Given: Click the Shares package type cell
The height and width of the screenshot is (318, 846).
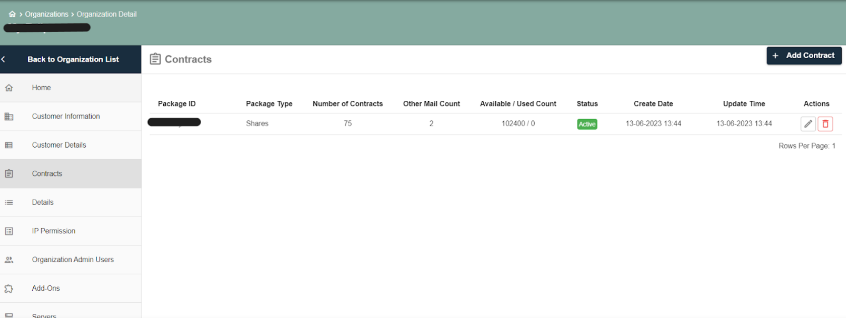Looking at the screenshot, I should 257,123.
